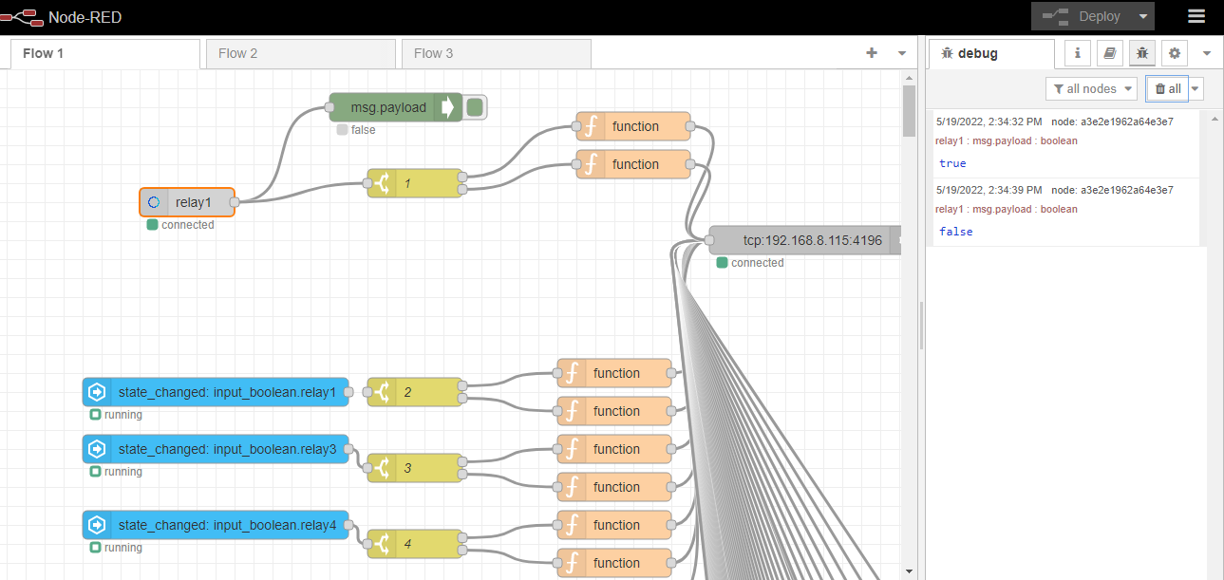The image size is (1224, 580).
Task: Click the plus icon to add flow
Action: coord(872,53)
